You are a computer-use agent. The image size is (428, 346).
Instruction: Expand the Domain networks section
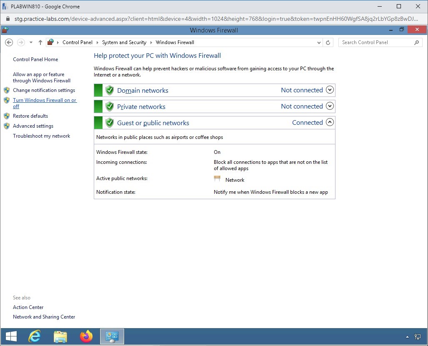tap(330, 90)
